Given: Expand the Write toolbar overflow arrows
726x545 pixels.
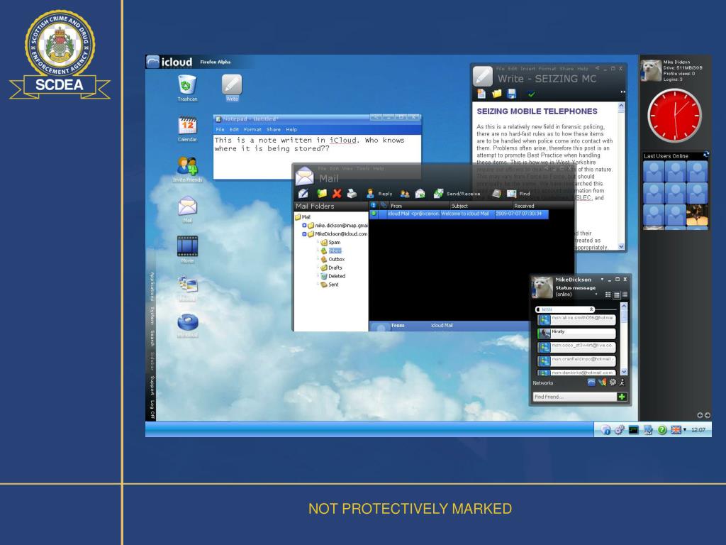Looking at the screenshot, I should pos(622,92).
